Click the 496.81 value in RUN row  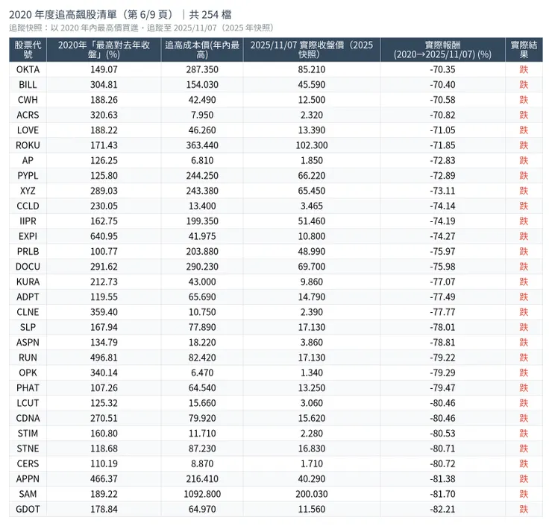(104, 358)
